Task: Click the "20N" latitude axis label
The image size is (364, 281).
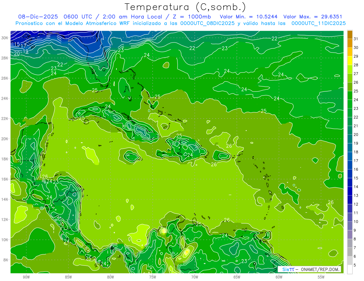Action: click(5, 139)
